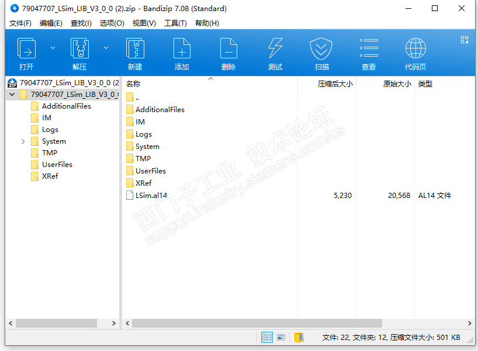Viewport: 478px width, 351px height.
Task: Click the zip archive root icon in tree
Action: click(x=12, y=83)
